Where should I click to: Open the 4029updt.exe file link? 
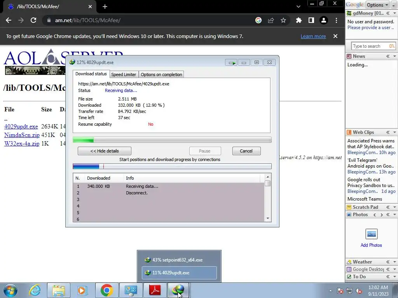click(21, 126)
